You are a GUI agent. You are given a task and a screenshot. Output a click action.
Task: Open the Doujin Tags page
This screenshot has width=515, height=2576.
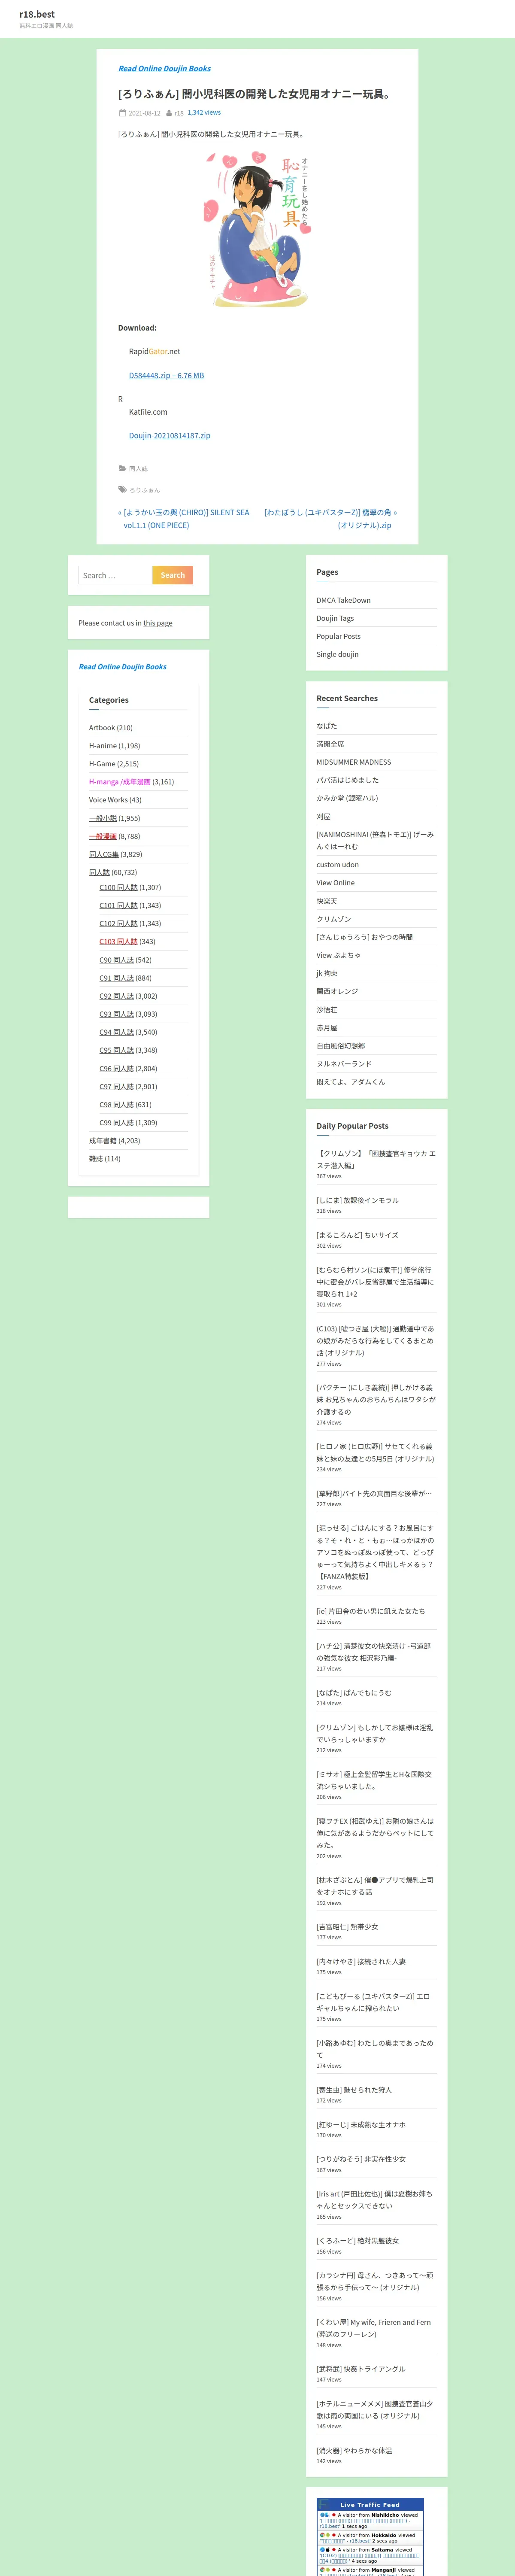coord(335,618)
